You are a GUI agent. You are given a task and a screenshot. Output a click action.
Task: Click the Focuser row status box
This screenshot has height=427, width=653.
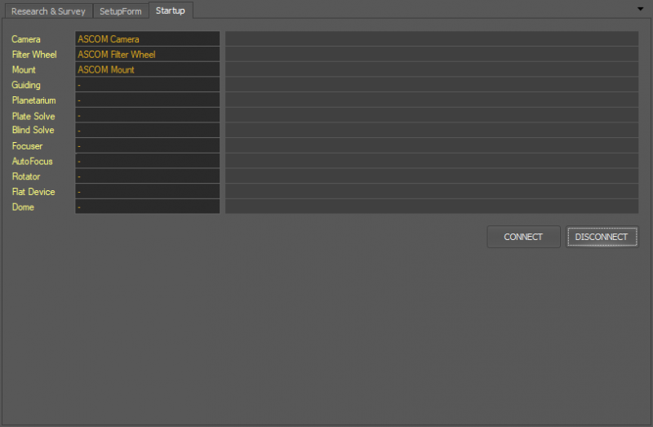[432, 146]
